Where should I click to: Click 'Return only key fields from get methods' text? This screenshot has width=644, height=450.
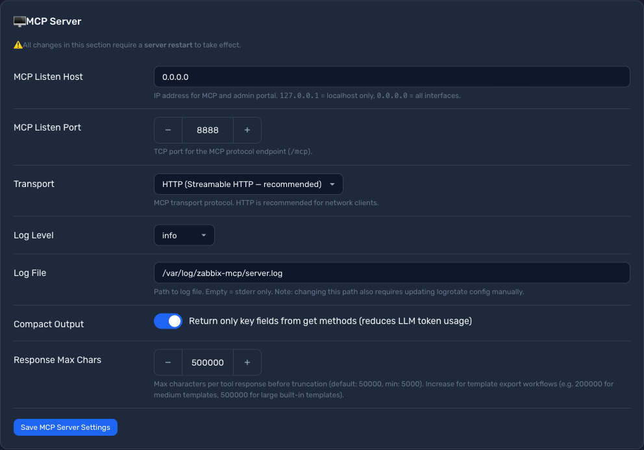tap(330, 321)
